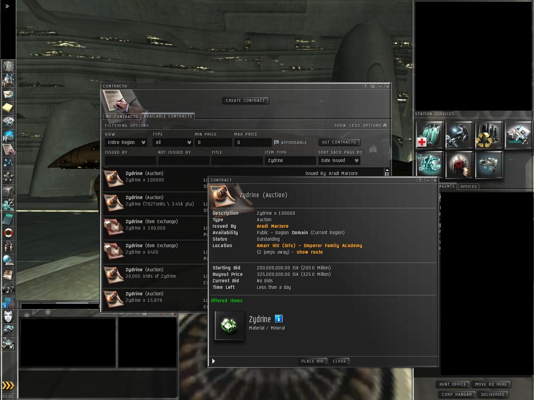Screen dimensions: 534x400
Task: Open Help lifebuoy icon
Action: pos(8,233)
